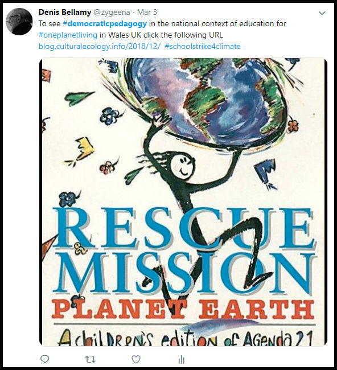This screenshot has height=370, width=337.
Task: Click the stick figure's smiling face
Action: coord(182,165)
